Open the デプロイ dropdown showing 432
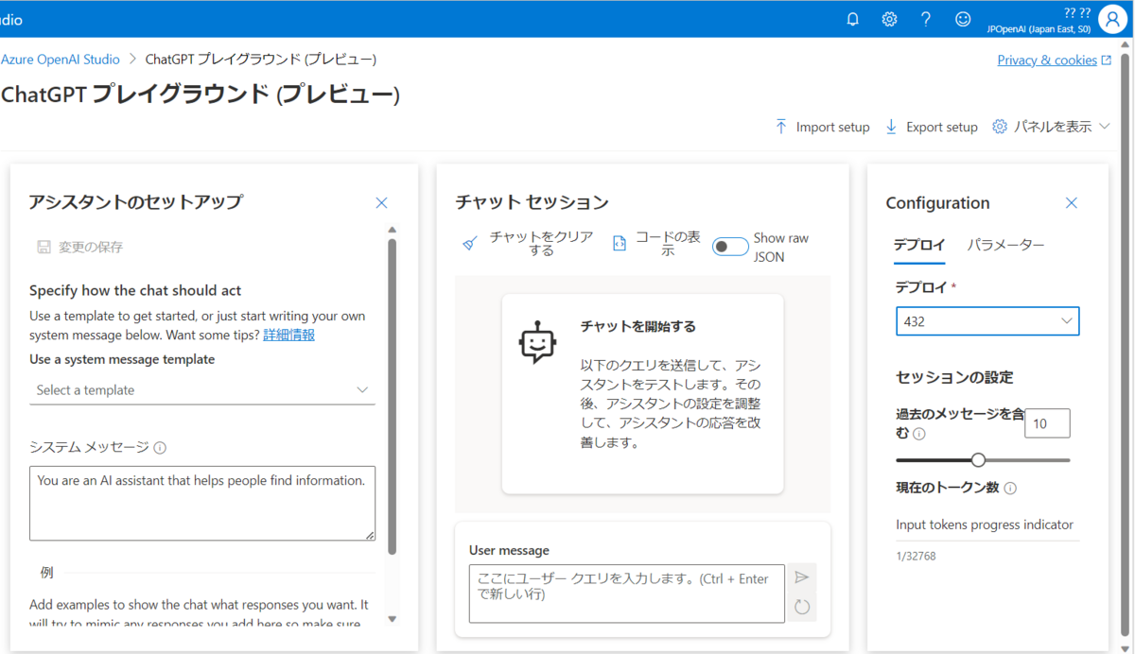Image resolution: width=1135 pixels, height=654 pixels. (x=987, y=321)
